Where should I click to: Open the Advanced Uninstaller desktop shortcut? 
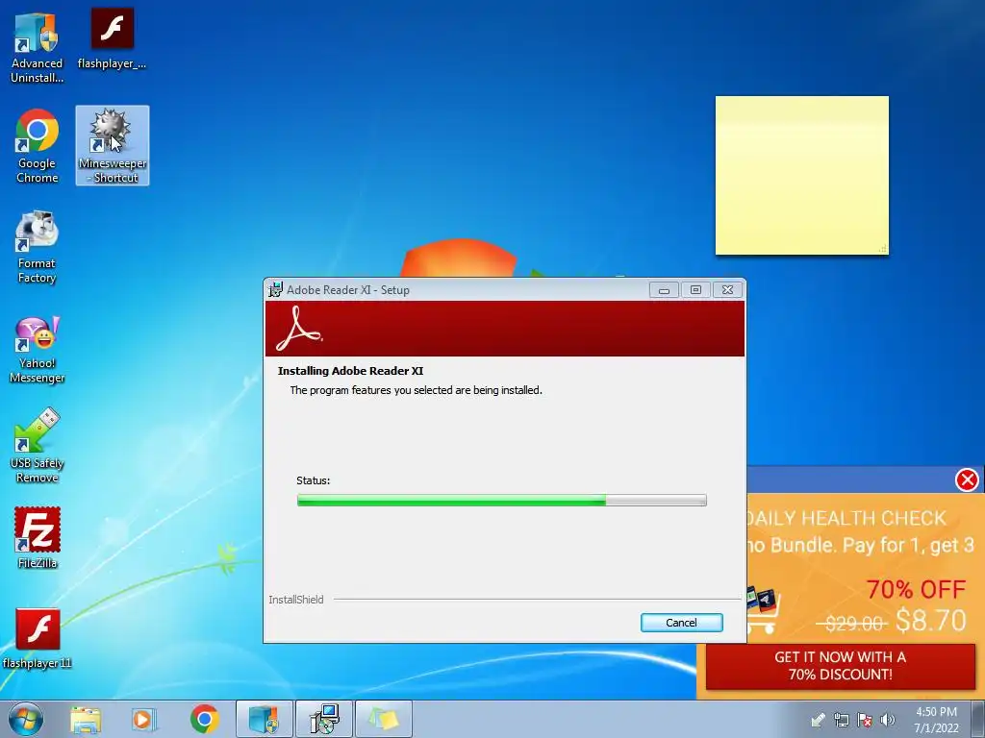click(x=37, y=47)
